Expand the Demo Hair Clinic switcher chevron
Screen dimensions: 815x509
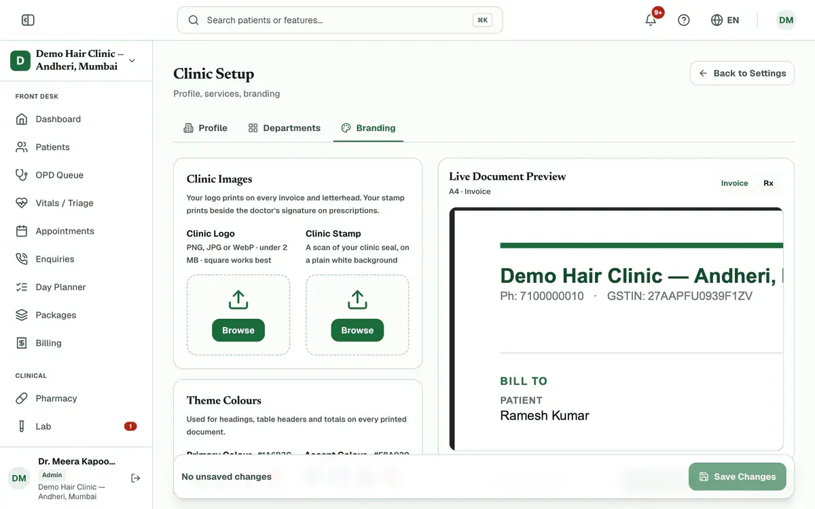[132, 60]
